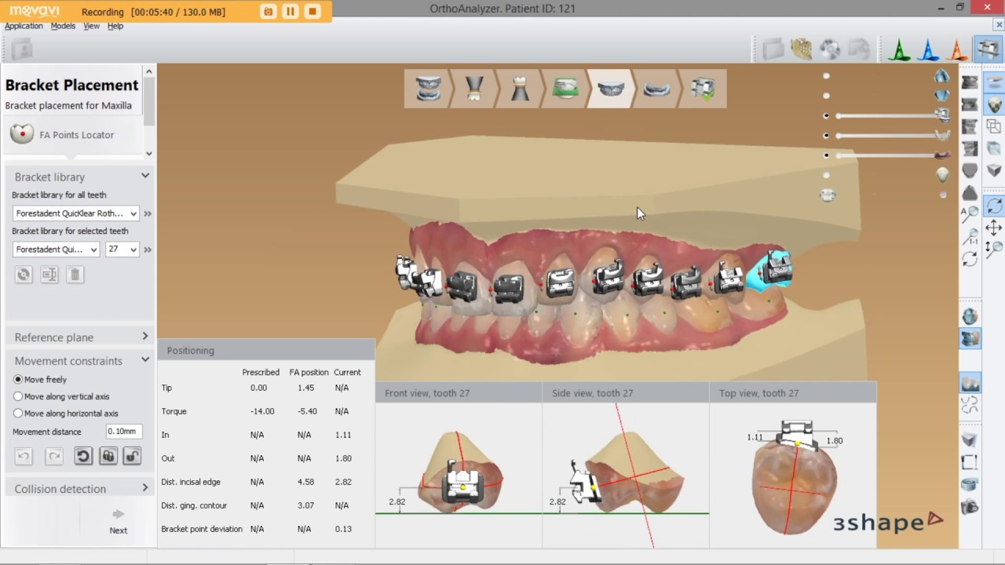Click the green wizard hat icon
The image size is (1005, 565).
pyautogui.click(x=900, y=49)
